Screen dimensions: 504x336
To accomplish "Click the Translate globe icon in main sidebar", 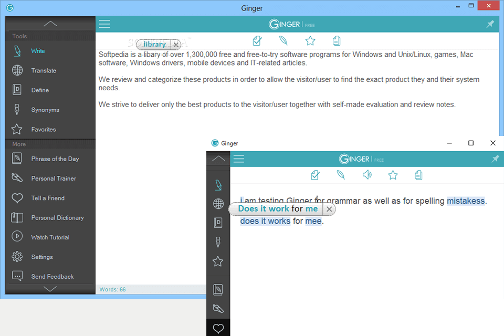I will [x=17, y=70].
